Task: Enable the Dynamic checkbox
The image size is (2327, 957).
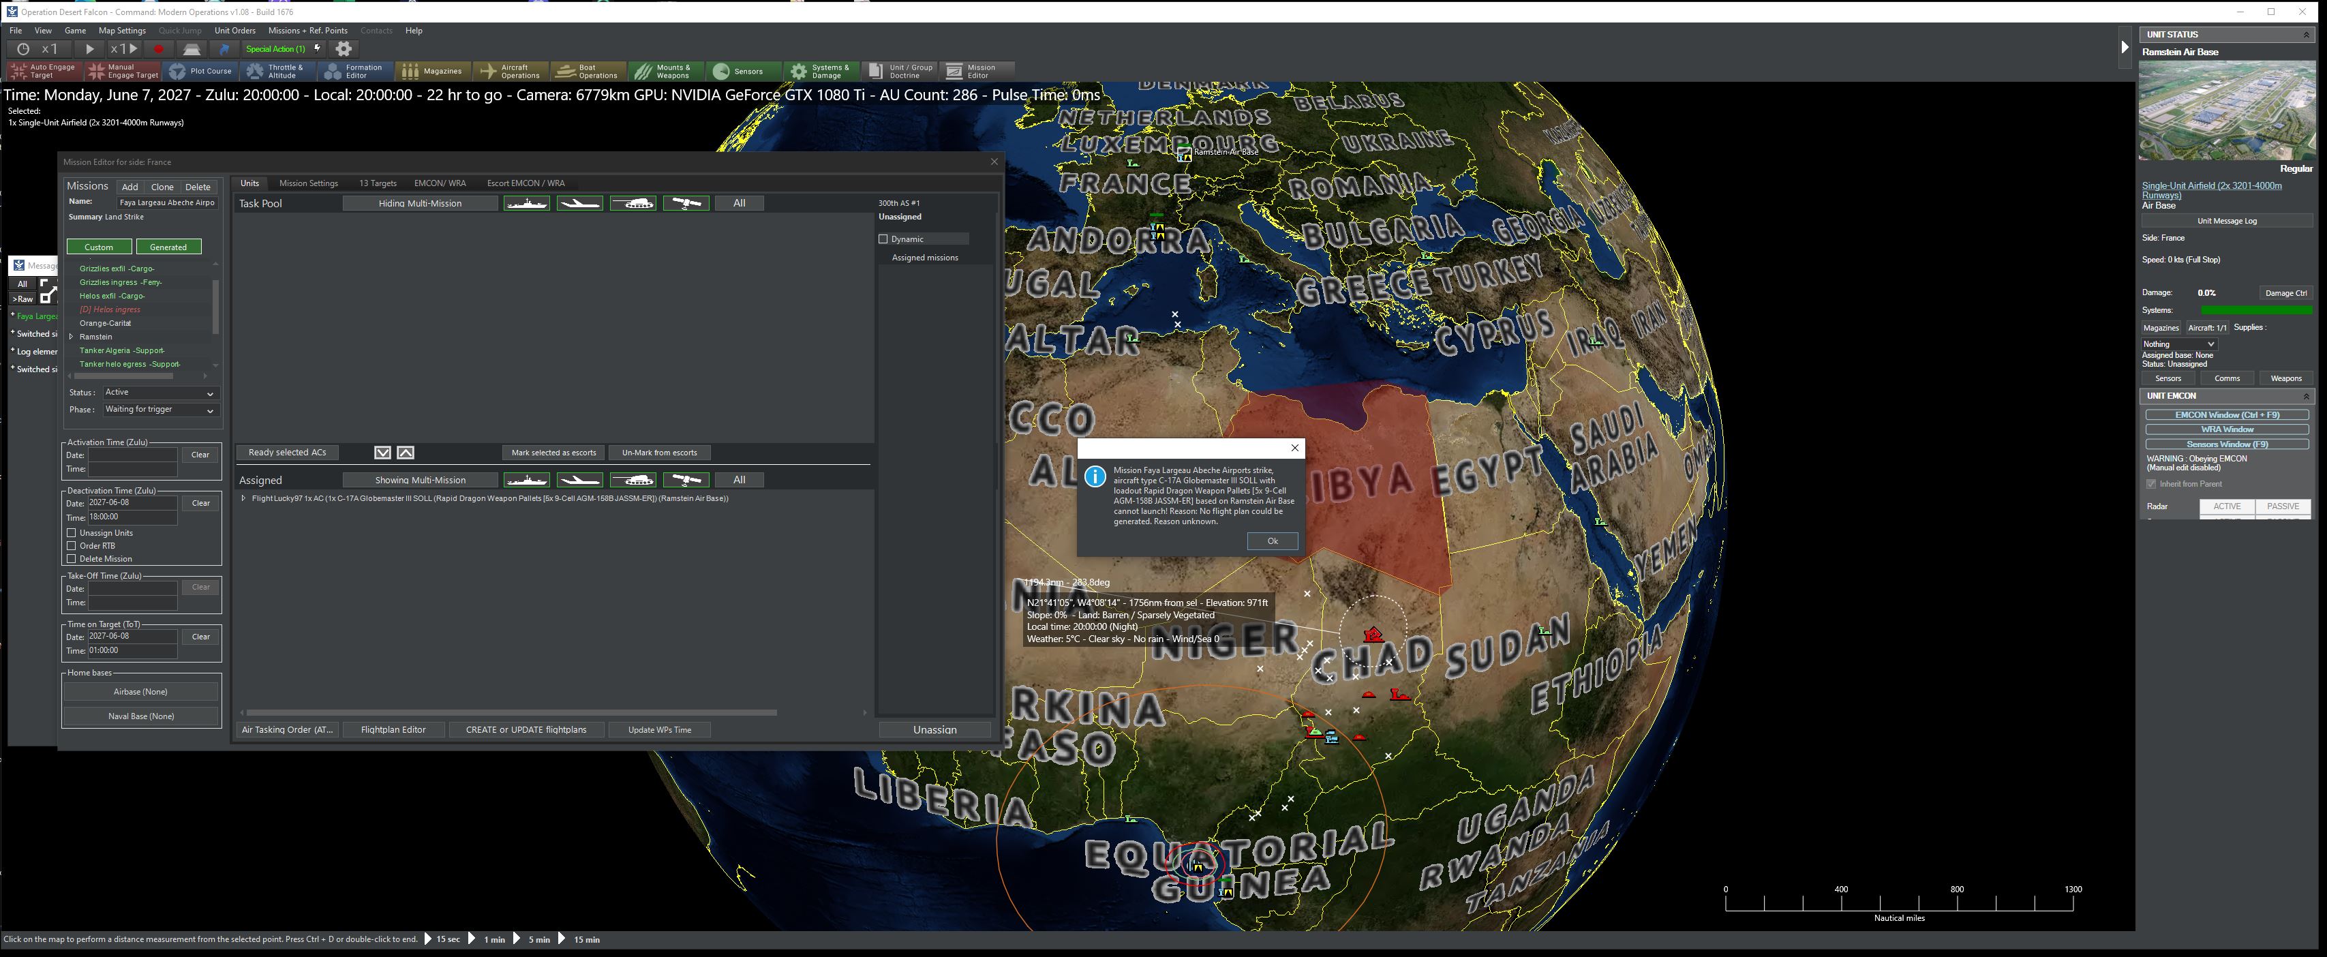Action: (x=883, y=239)
